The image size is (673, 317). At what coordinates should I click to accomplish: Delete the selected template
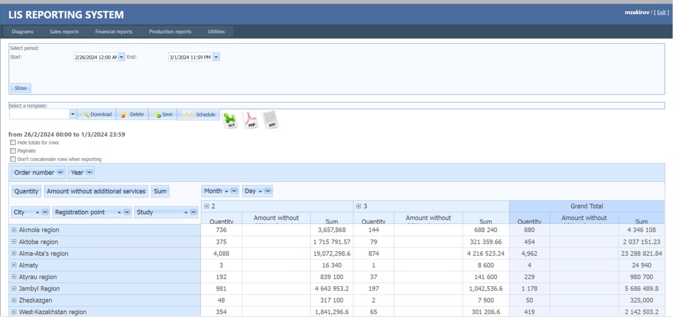click(132, 114)
